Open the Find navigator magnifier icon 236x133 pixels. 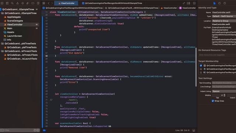pos(12,3)
